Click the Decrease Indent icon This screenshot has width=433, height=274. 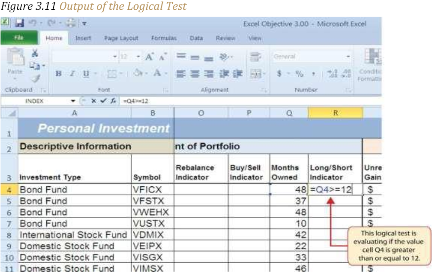[224, 73]
